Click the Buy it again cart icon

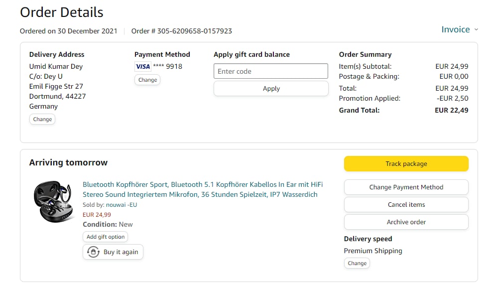[x=93, y=252]
